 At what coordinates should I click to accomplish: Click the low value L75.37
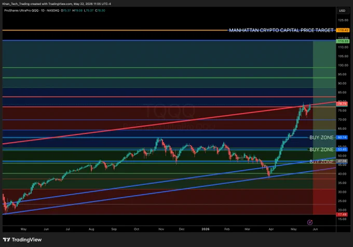tap(89, 10)
